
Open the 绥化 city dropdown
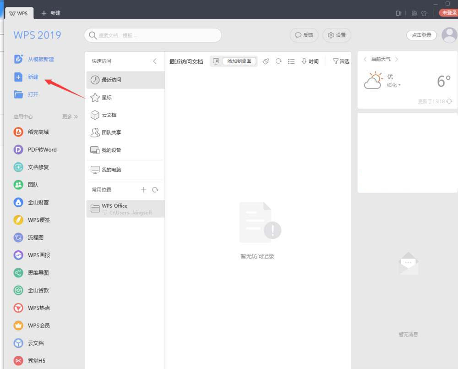[394, 85]
